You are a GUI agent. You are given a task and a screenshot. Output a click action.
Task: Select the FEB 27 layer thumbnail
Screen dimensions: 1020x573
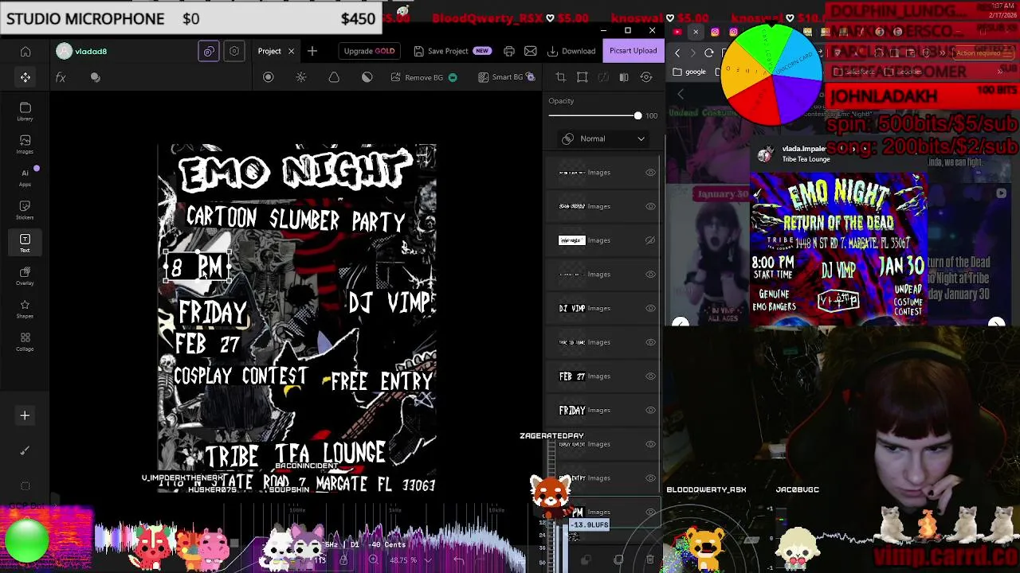pyautogui.click(x=572, y=376)
